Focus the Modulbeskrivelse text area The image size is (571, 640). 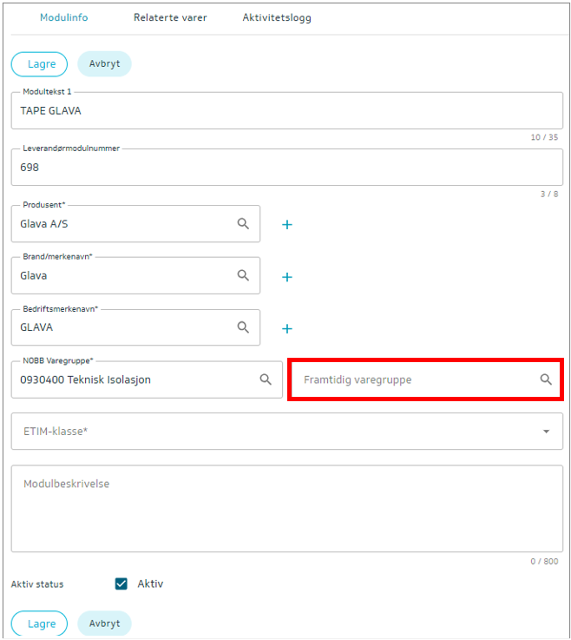(x=287, y=509)
